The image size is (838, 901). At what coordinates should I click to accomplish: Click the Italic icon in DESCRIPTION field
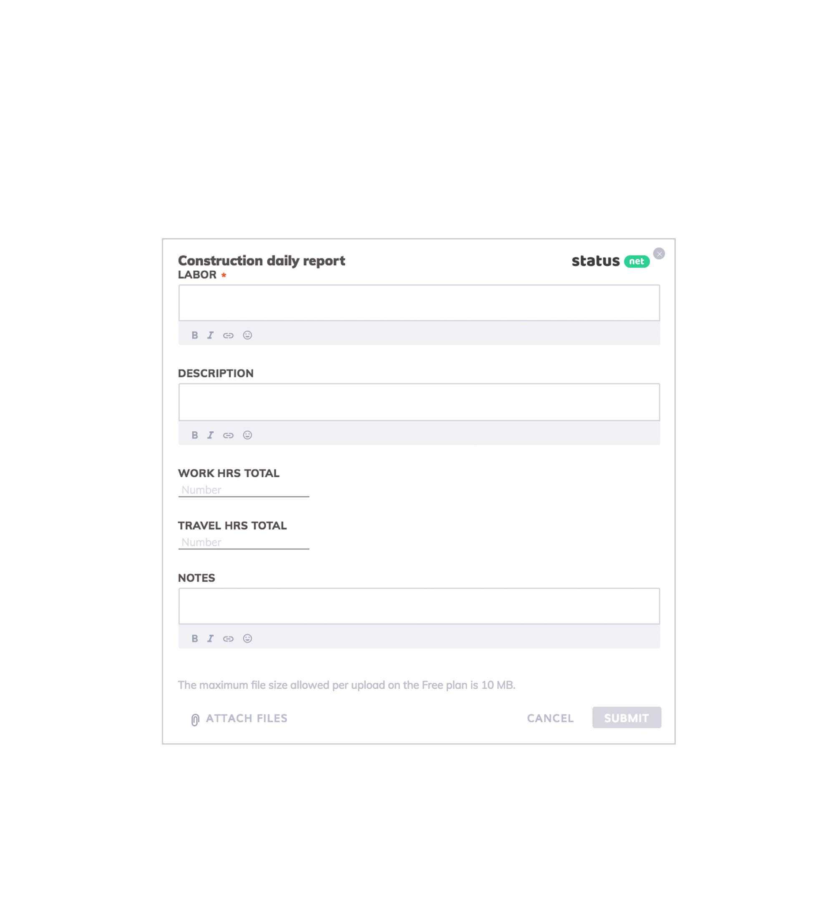211,435
